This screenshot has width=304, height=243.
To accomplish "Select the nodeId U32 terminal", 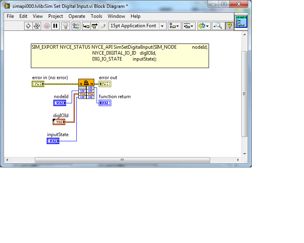I will click(60, 103).
